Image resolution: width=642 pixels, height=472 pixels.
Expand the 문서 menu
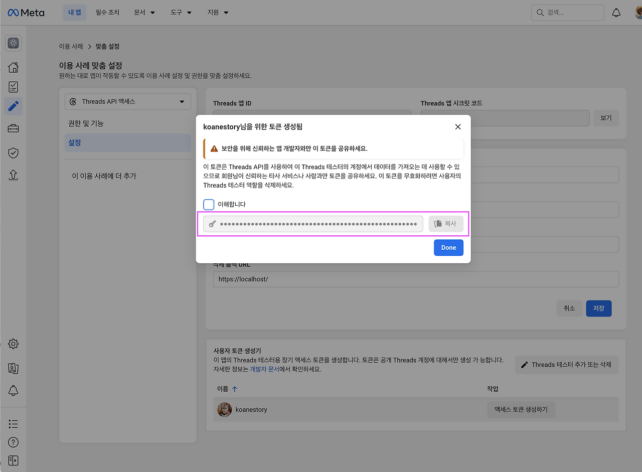(144, 13)
